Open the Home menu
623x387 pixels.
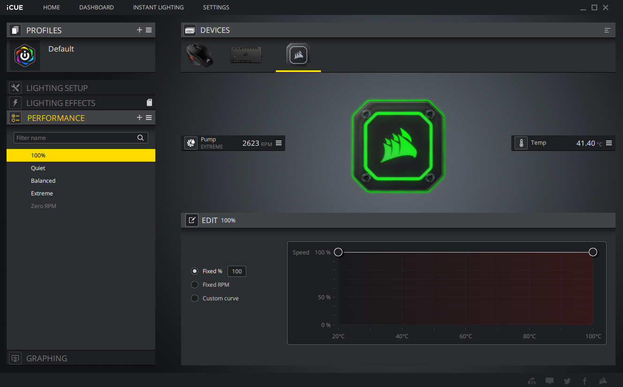coord(52,7)
